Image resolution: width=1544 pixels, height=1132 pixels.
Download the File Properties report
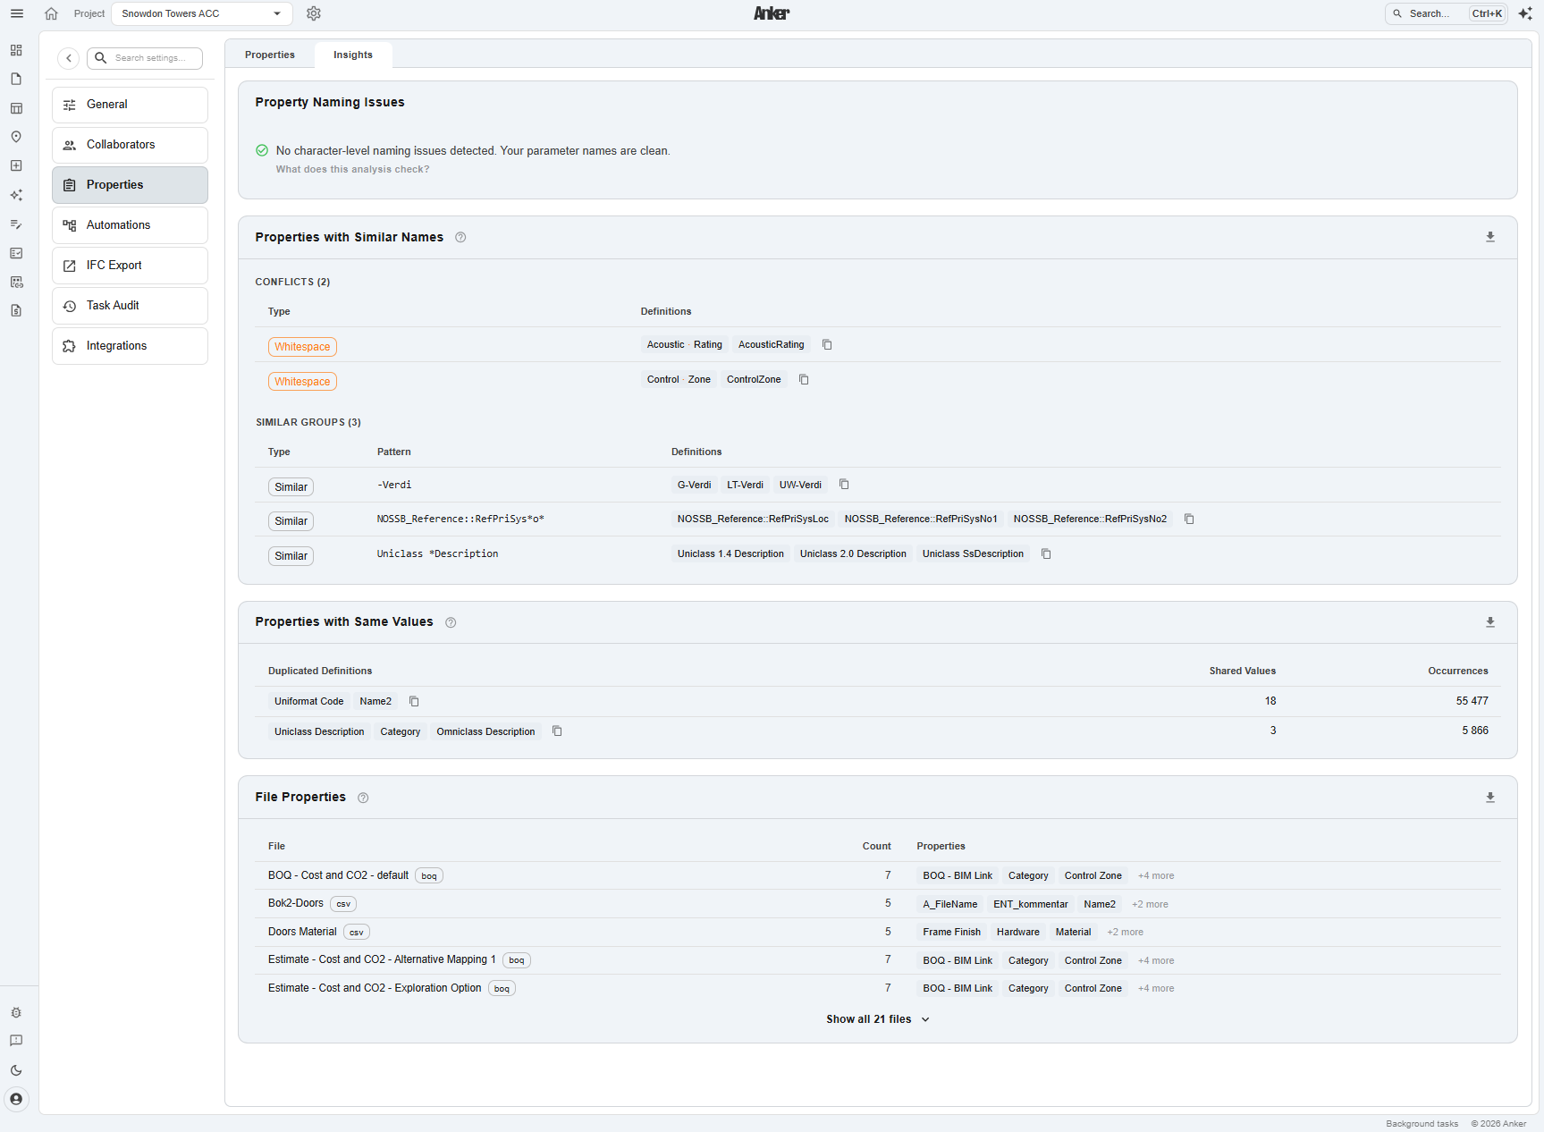click(1490, 798)
